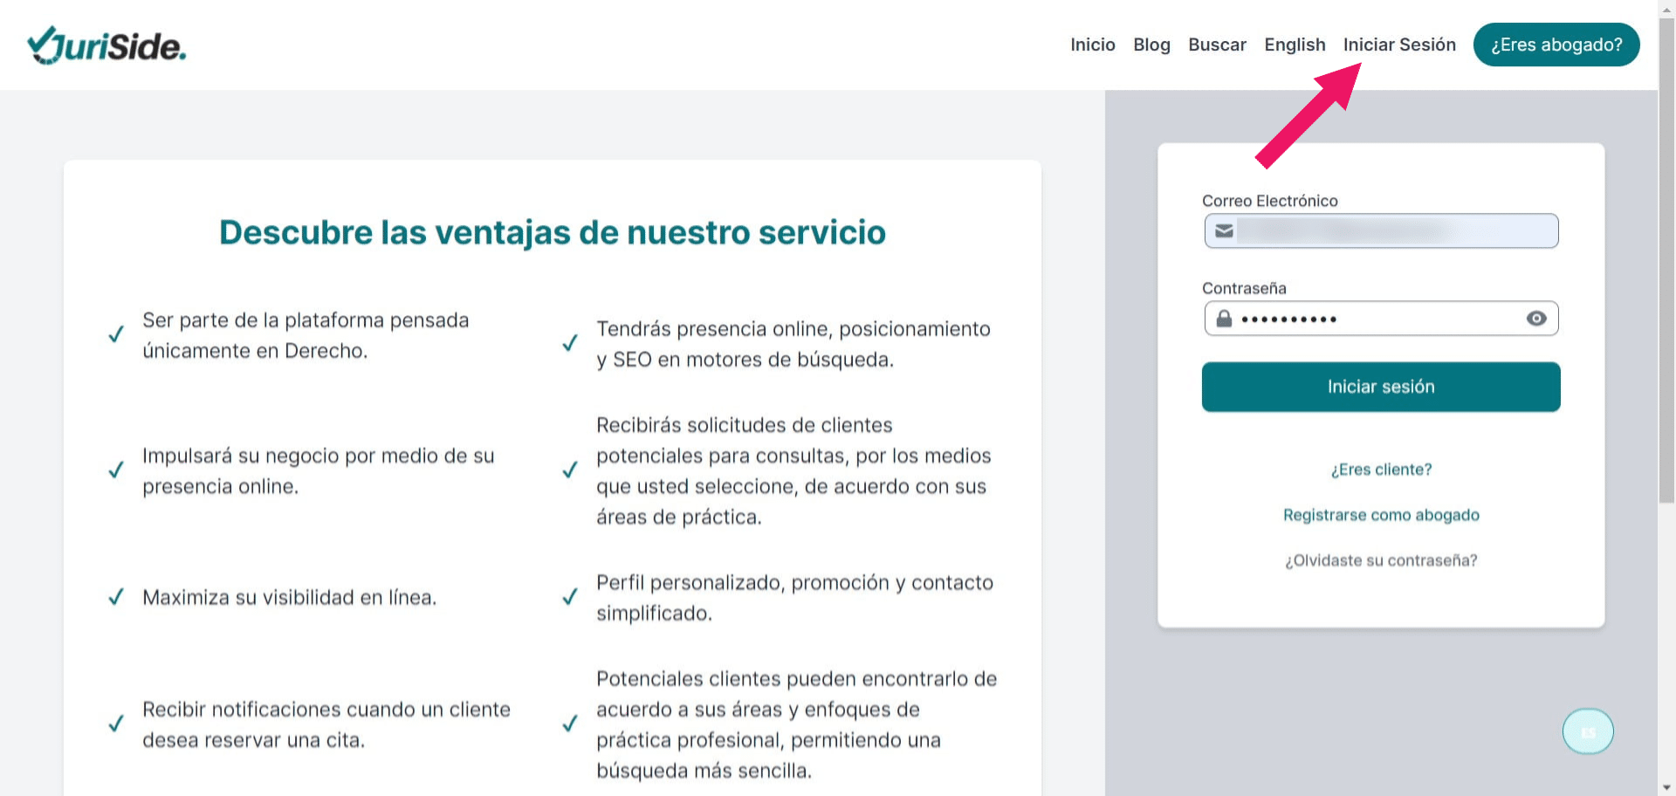Click the checkmark beside 'Recibir notificaciones'

116,724
